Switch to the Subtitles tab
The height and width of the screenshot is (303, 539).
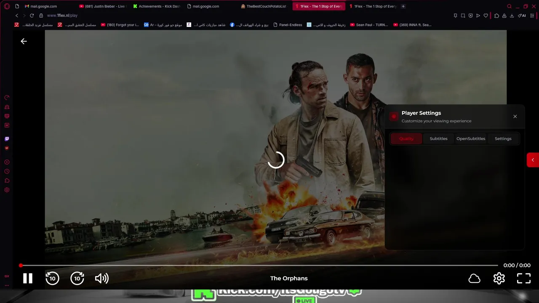click(x=438, y=138)
